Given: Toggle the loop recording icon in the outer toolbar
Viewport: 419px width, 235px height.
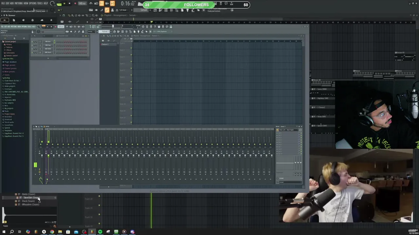Looking at the screenshot, I should tap(113, 4).
